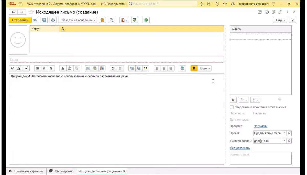Choose text color with underlined A icon
Screen dimensions: 307x175
pos(63,68)
